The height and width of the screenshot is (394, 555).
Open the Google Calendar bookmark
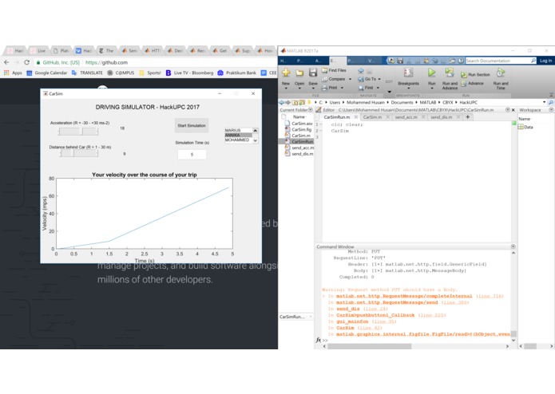tap(47, 73)
